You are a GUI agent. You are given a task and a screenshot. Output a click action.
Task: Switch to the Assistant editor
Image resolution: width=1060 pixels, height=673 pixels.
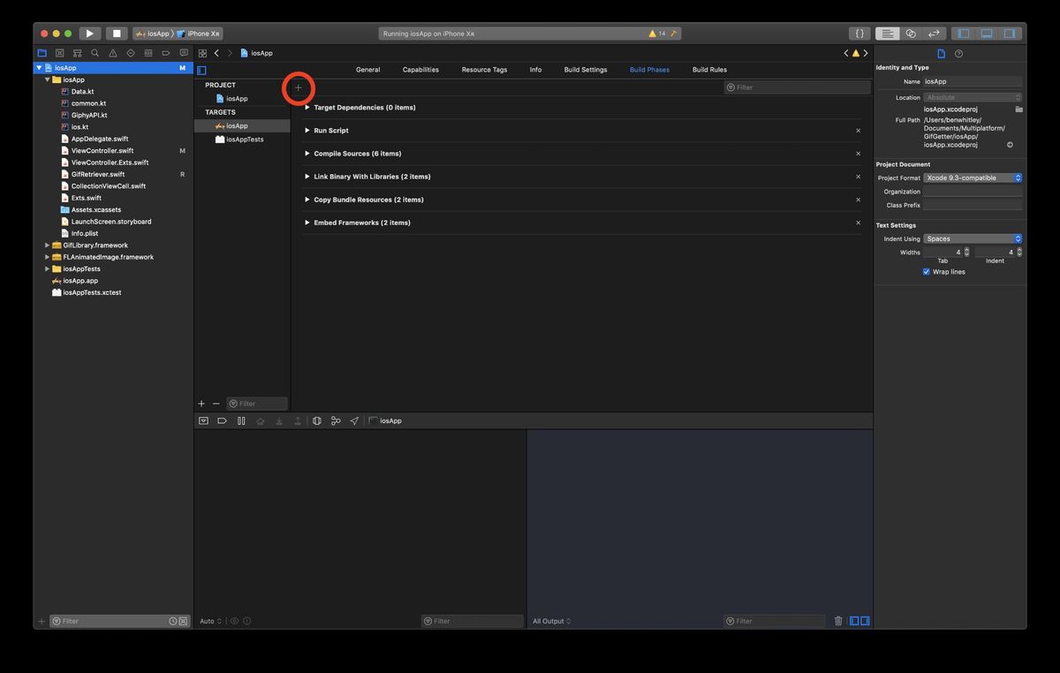[911, 34]
